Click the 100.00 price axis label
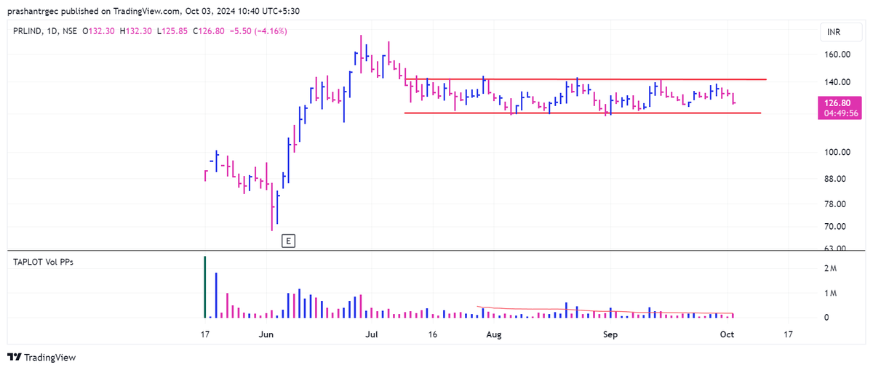 tap(837, 152)
